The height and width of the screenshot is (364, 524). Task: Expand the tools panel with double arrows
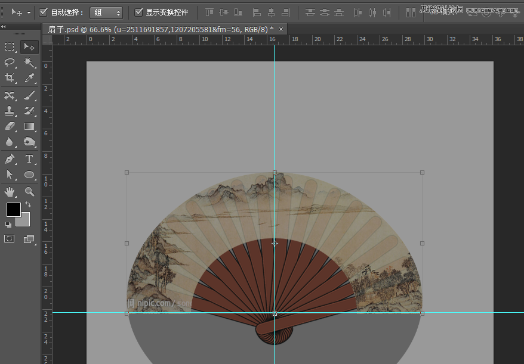click(x=4, y=27)
